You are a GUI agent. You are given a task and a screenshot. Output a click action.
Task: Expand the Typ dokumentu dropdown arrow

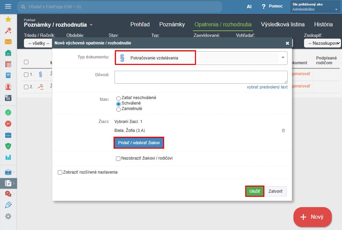tap(283, 57)
